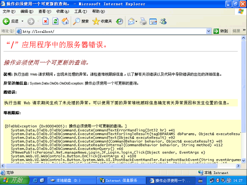Click the Forward arrow button
This screenshot has height=185, width=247.
[31, 21]
